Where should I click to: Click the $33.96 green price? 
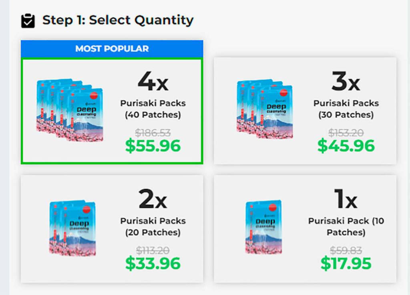153,263
